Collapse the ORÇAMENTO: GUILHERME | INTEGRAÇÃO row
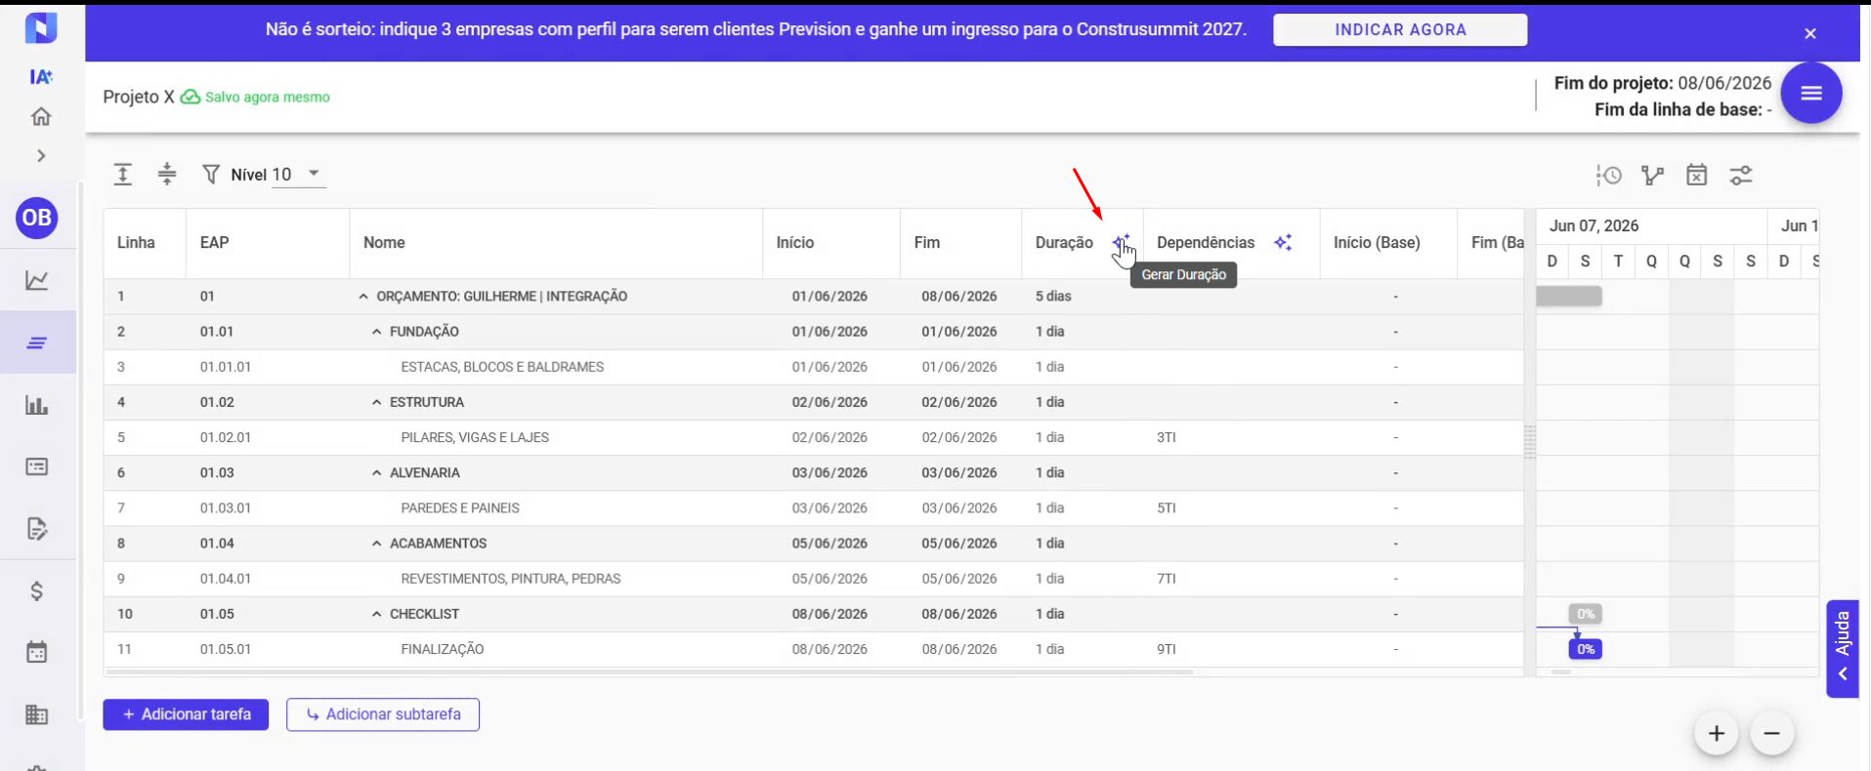The image size is (1871, 771). coord(363,297)
